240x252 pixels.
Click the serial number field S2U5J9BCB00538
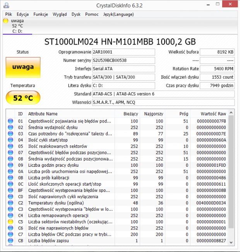[x=123, y=60]
